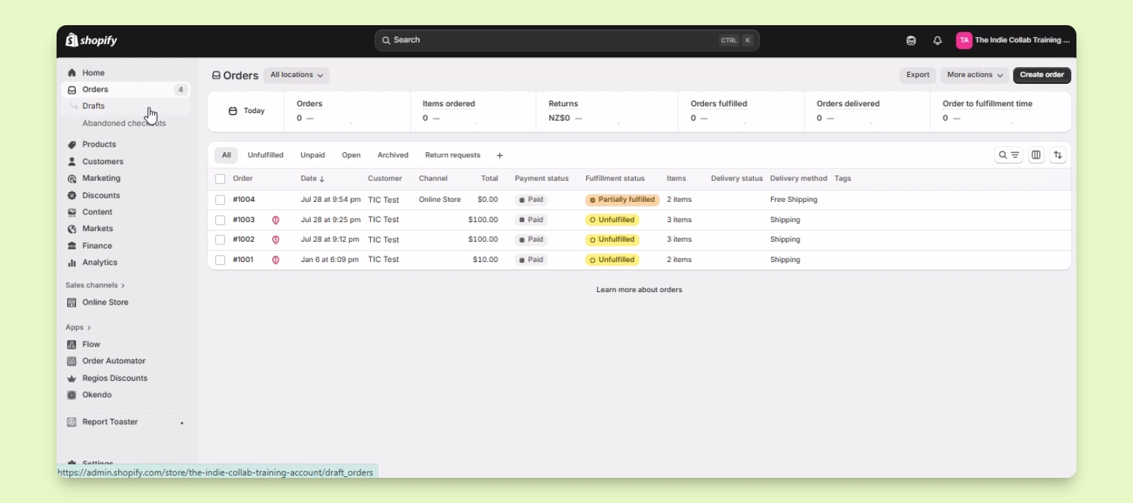Switch to the Return requests tab
1133x503 pixels.
point(453,155)
